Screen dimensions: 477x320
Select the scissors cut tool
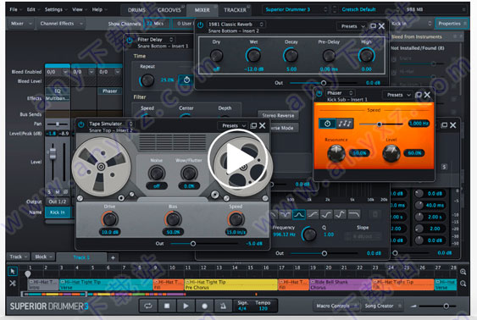pyautogui.click(x=13, y=284)
